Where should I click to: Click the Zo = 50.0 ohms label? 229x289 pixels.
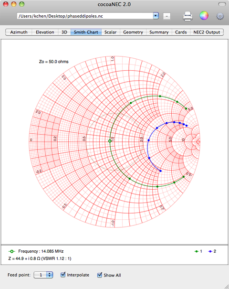[53, 62]
